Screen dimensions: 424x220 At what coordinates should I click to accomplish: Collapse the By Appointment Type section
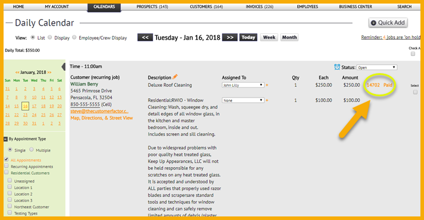pos(5,139)
